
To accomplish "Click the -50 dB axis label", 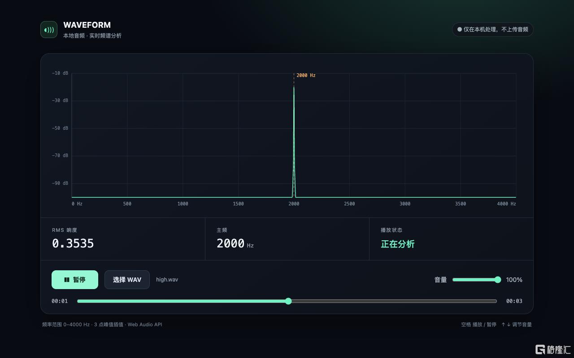I will click(x=60, y=128).
